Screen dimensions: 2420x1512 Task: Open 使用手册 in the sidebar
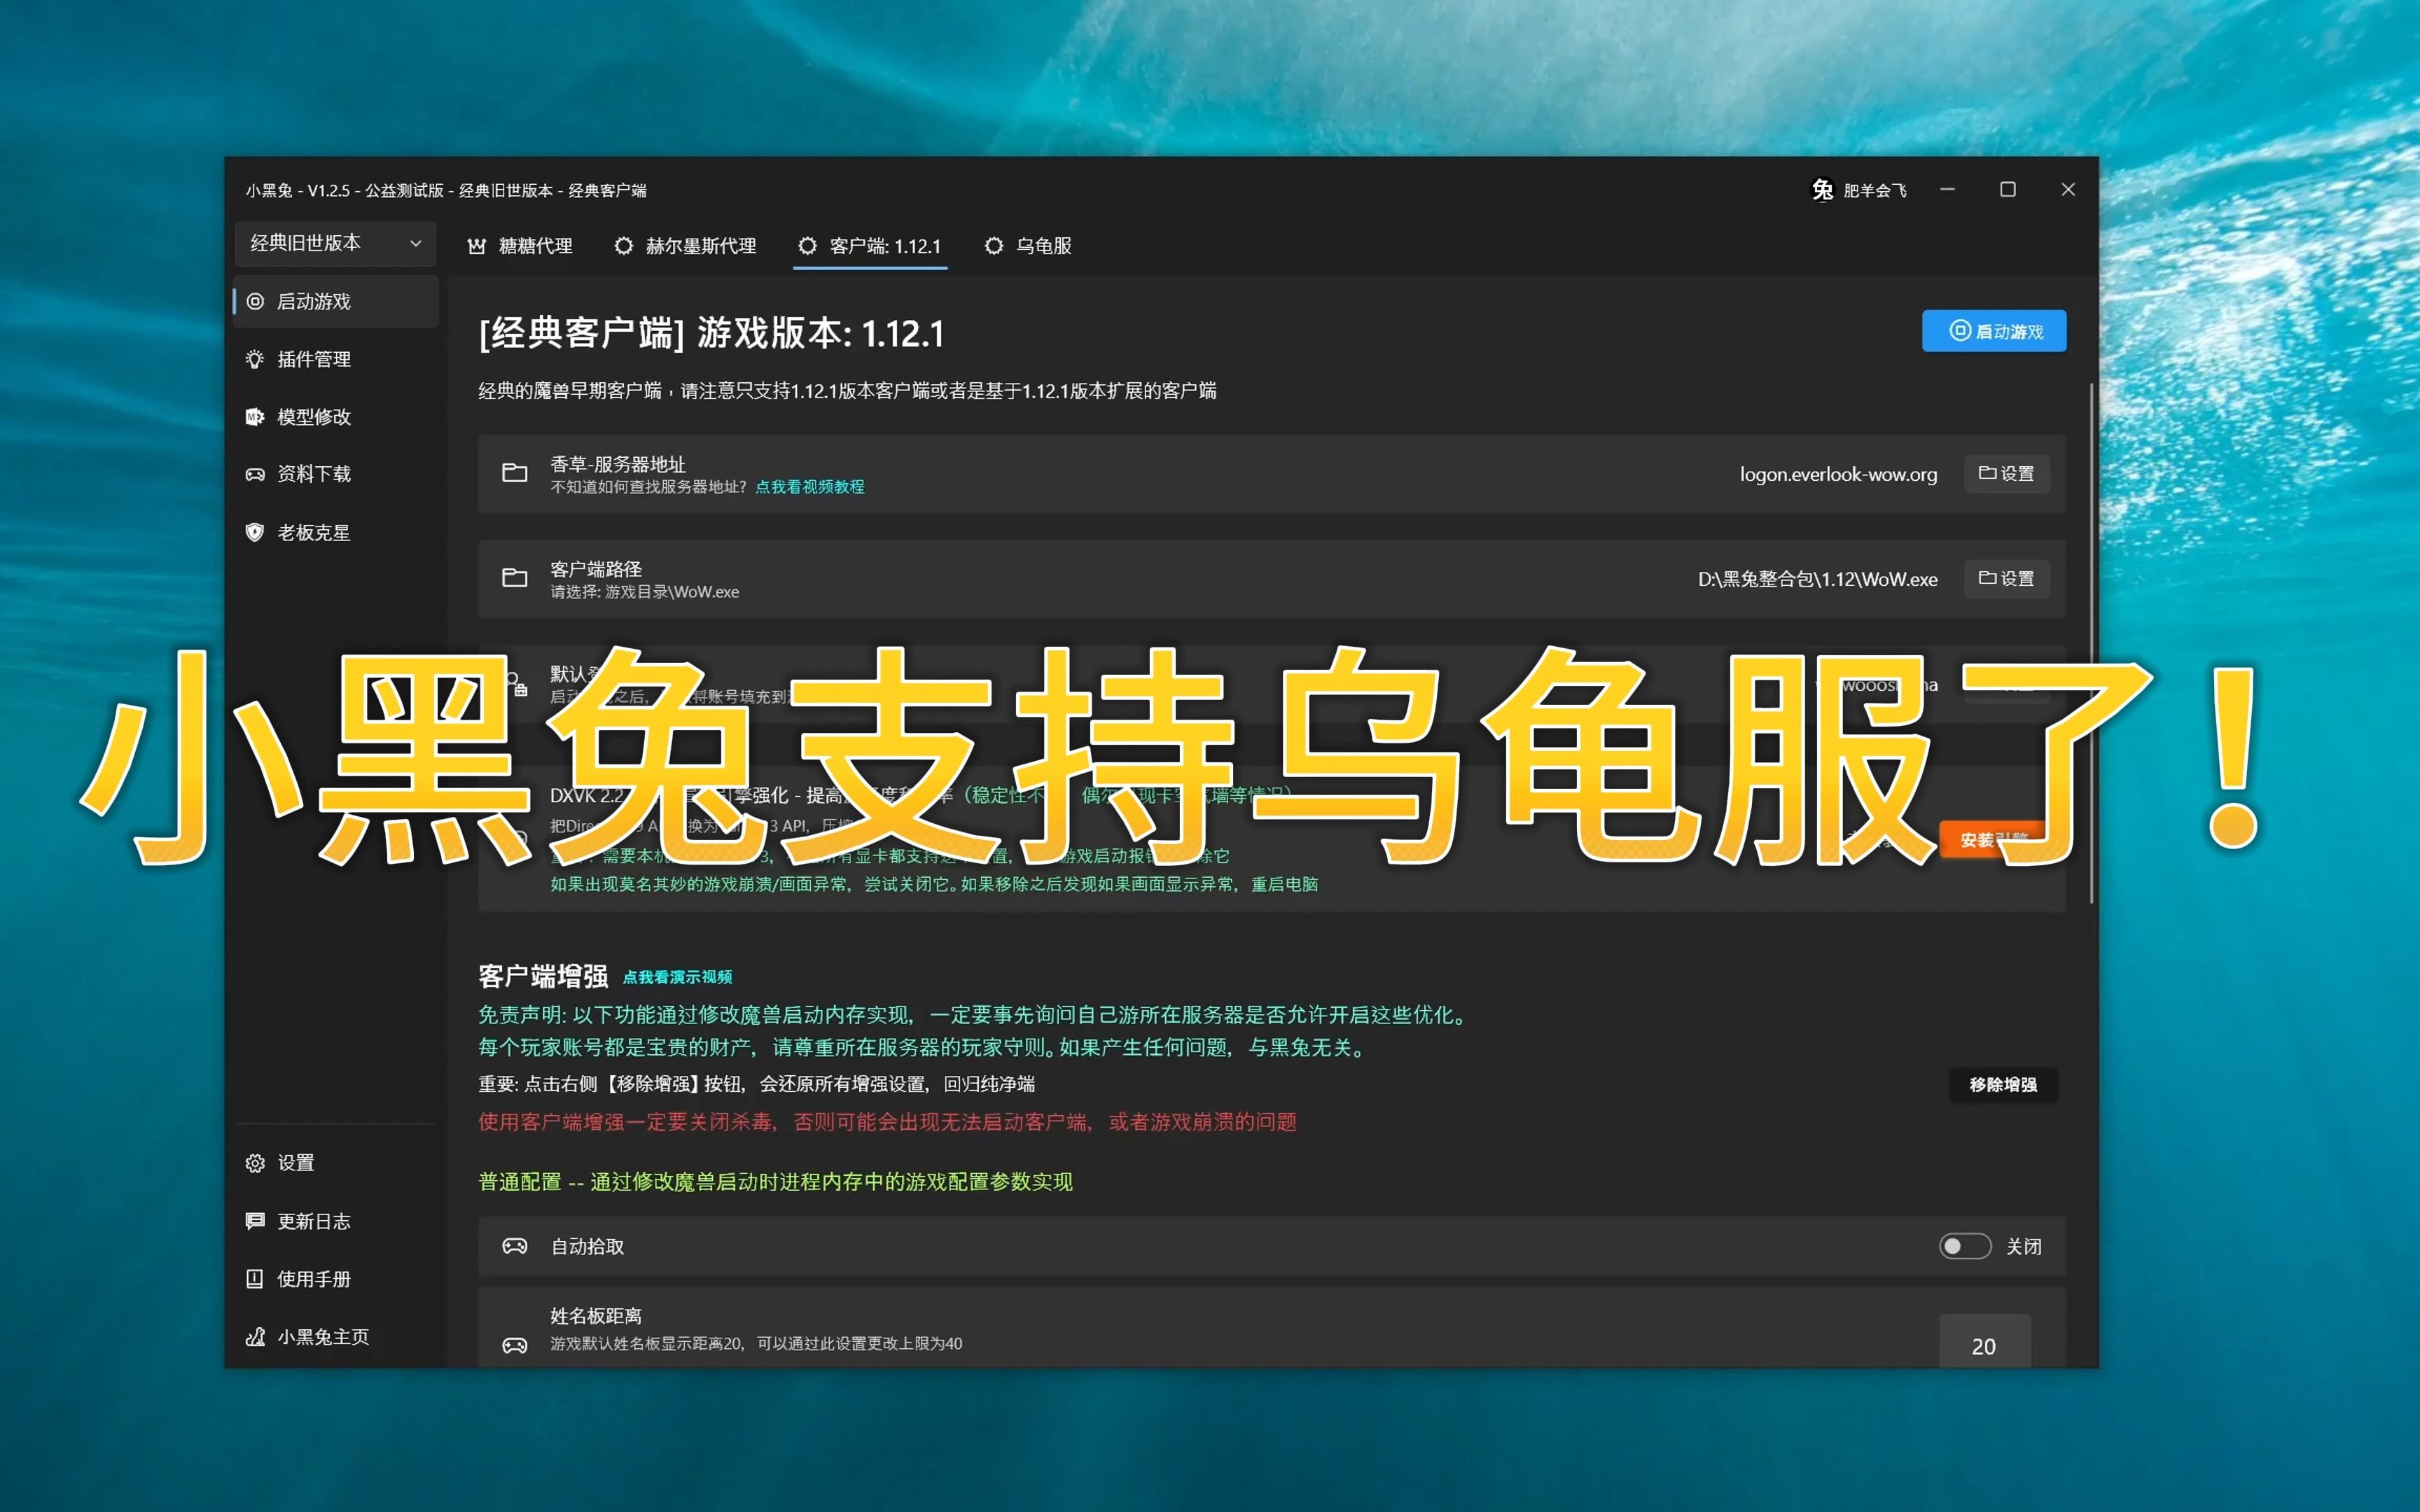coord(336,1279)
